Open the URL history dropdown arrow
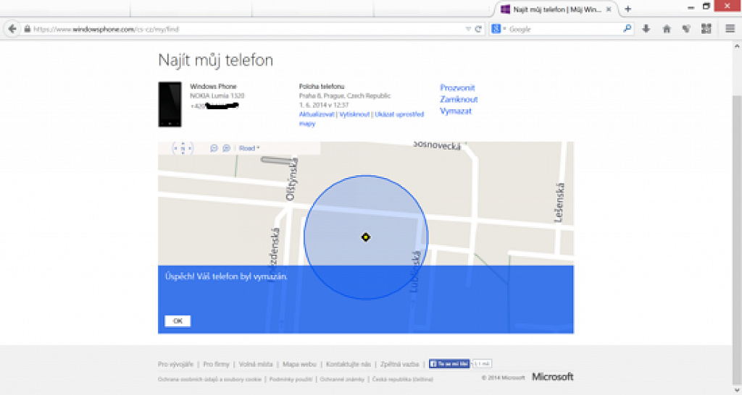The height and width of the screenshot is (395, 742). coord(468,29)
